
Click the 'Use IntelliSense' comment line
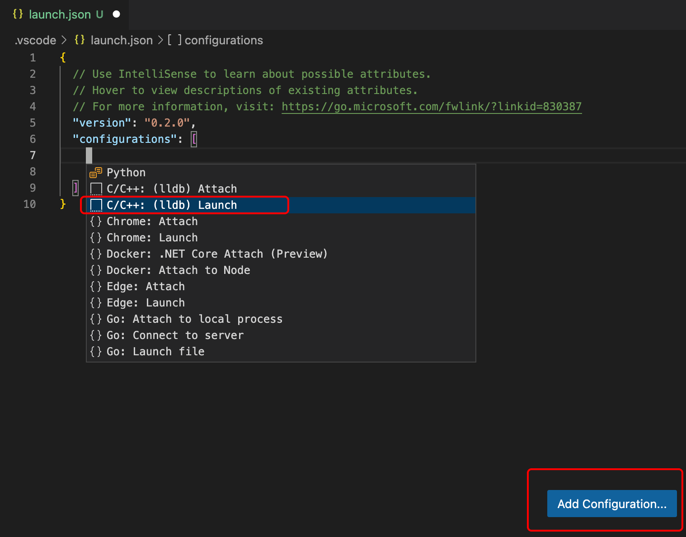[252, 74]
